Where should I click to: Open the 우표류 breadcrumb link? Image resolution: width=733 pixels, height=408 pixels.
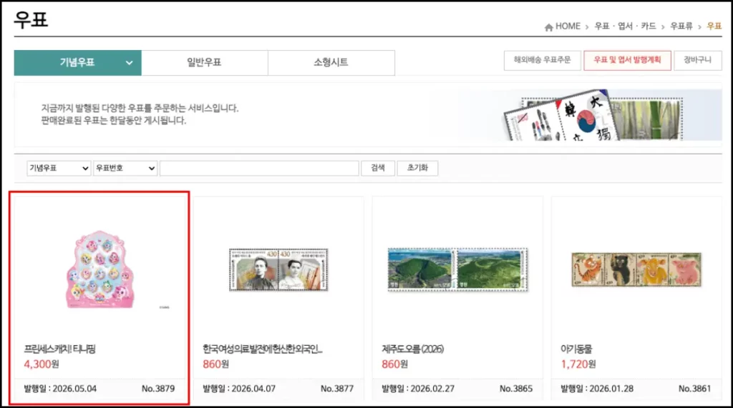pyautogui.click(x=681, y=26)
